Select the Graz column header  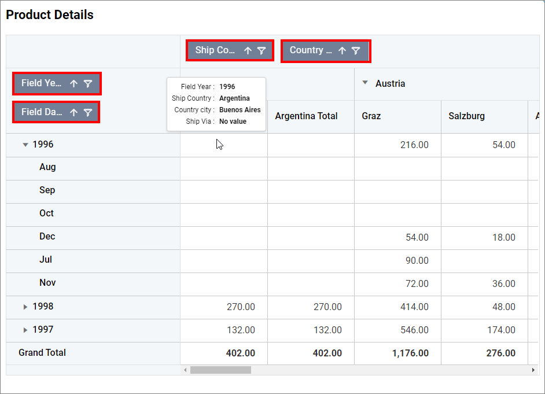pyautogui.click(x=371, y=116)
